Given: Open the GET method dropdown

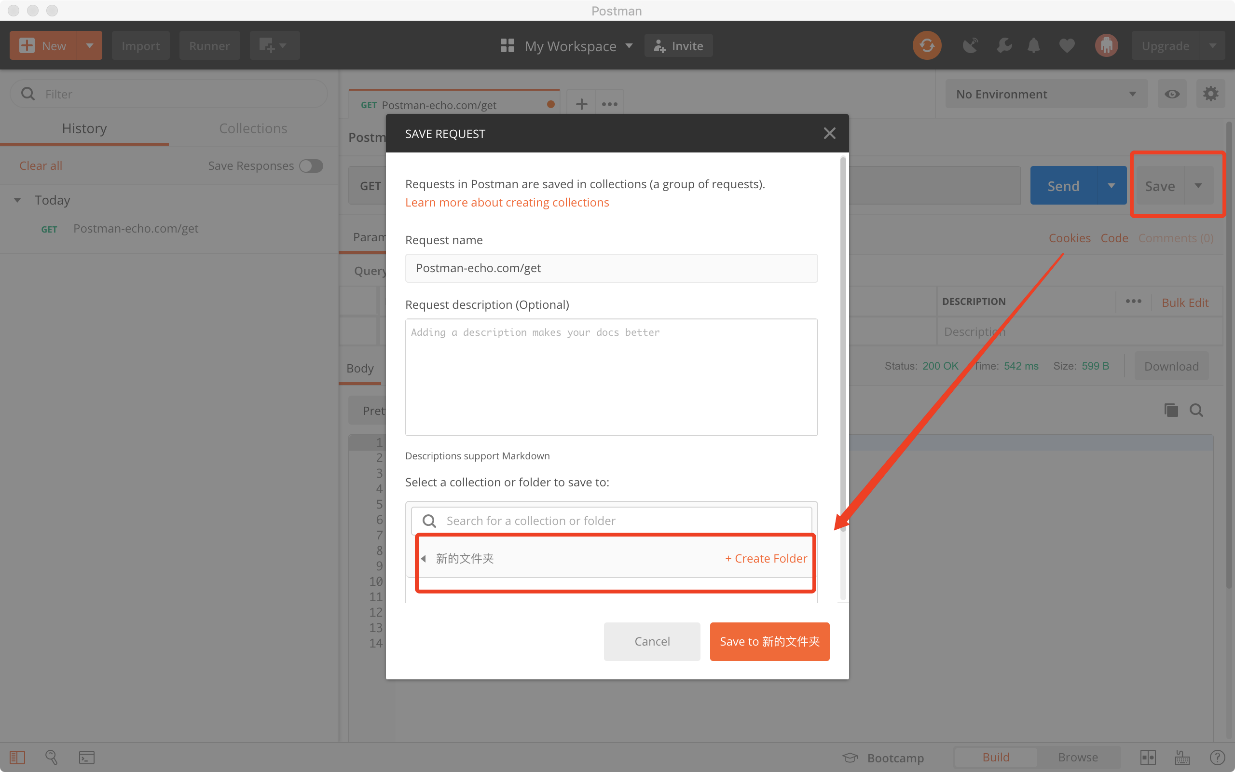Looking at the screenshot, I should pos(368,186).
